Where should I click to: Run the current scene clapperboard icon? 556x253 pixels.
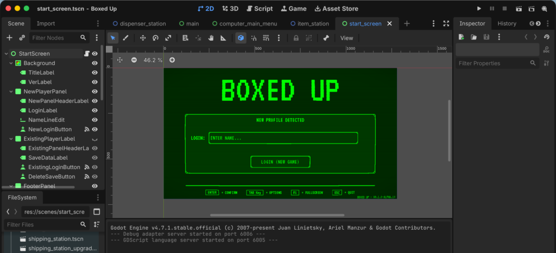point(519,9)
